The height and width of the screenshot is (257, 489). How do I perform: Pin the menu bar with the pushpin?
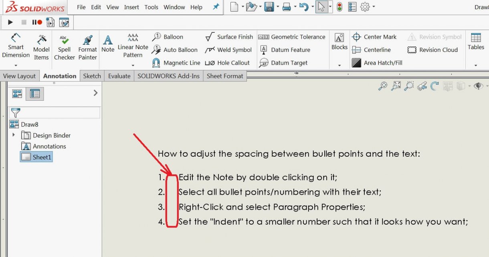coord(216,7)
